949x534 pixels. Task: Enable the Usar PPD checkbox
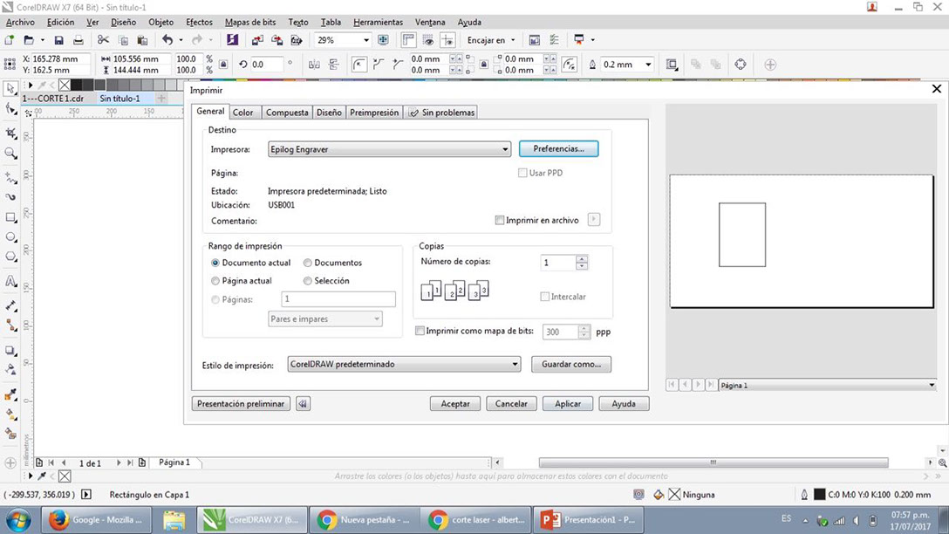522,173
